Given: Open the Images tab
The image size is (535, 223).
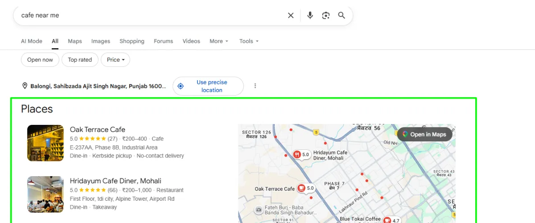Looking at the screenshot, I should (x=101, y=41).
